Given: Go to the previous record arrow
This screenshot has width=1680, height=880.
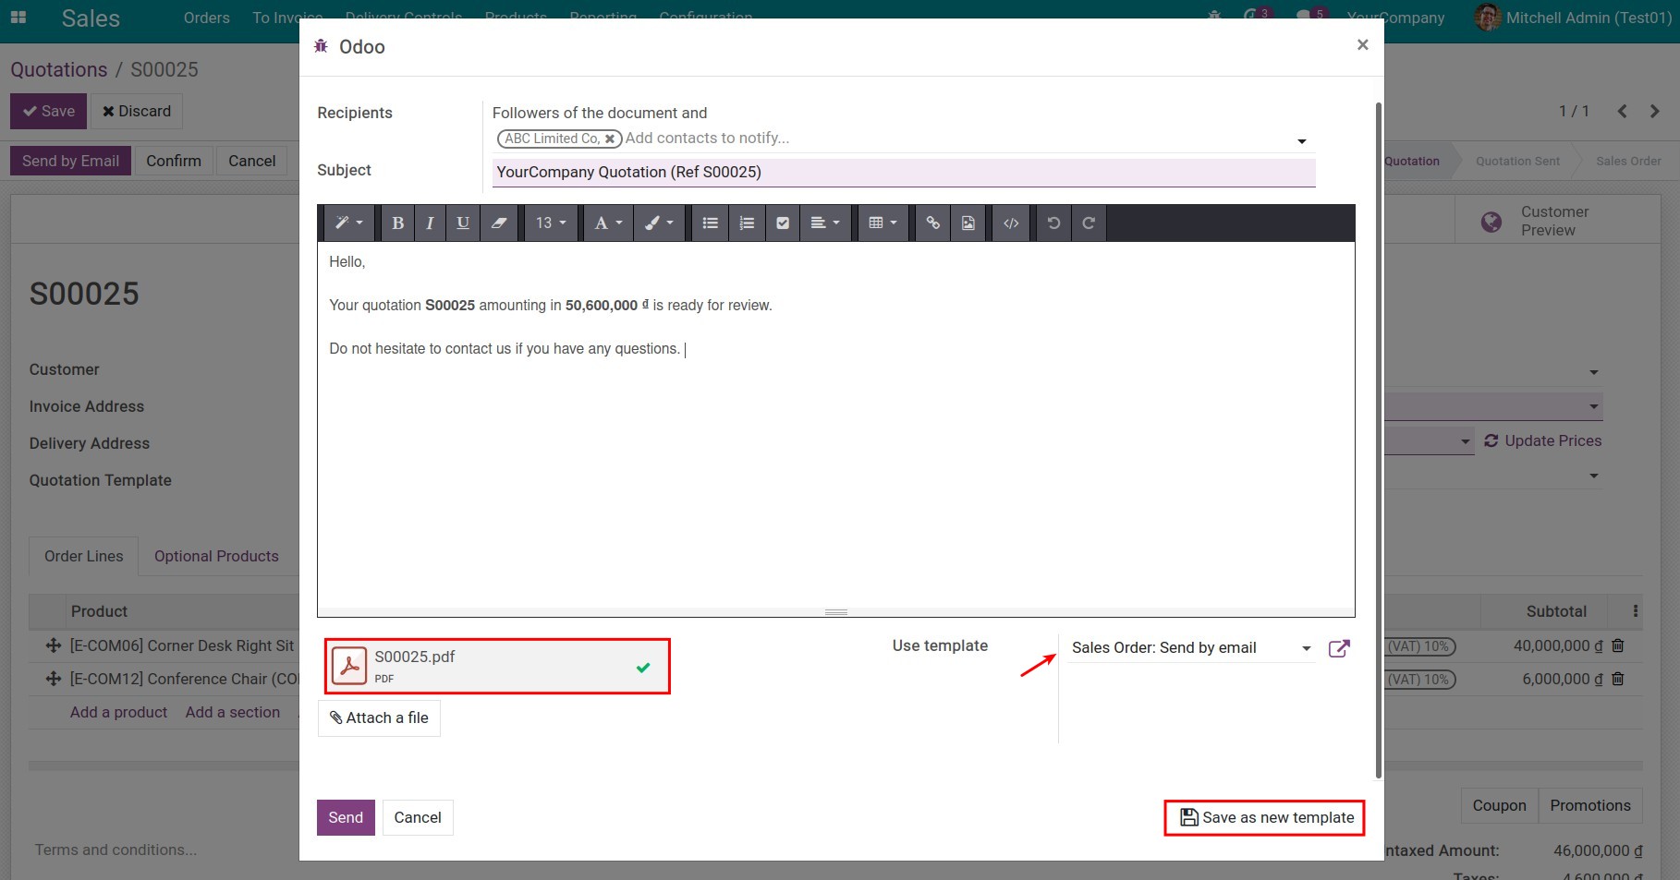Looking at the screenshot, I should click(x=1622, y=111).
